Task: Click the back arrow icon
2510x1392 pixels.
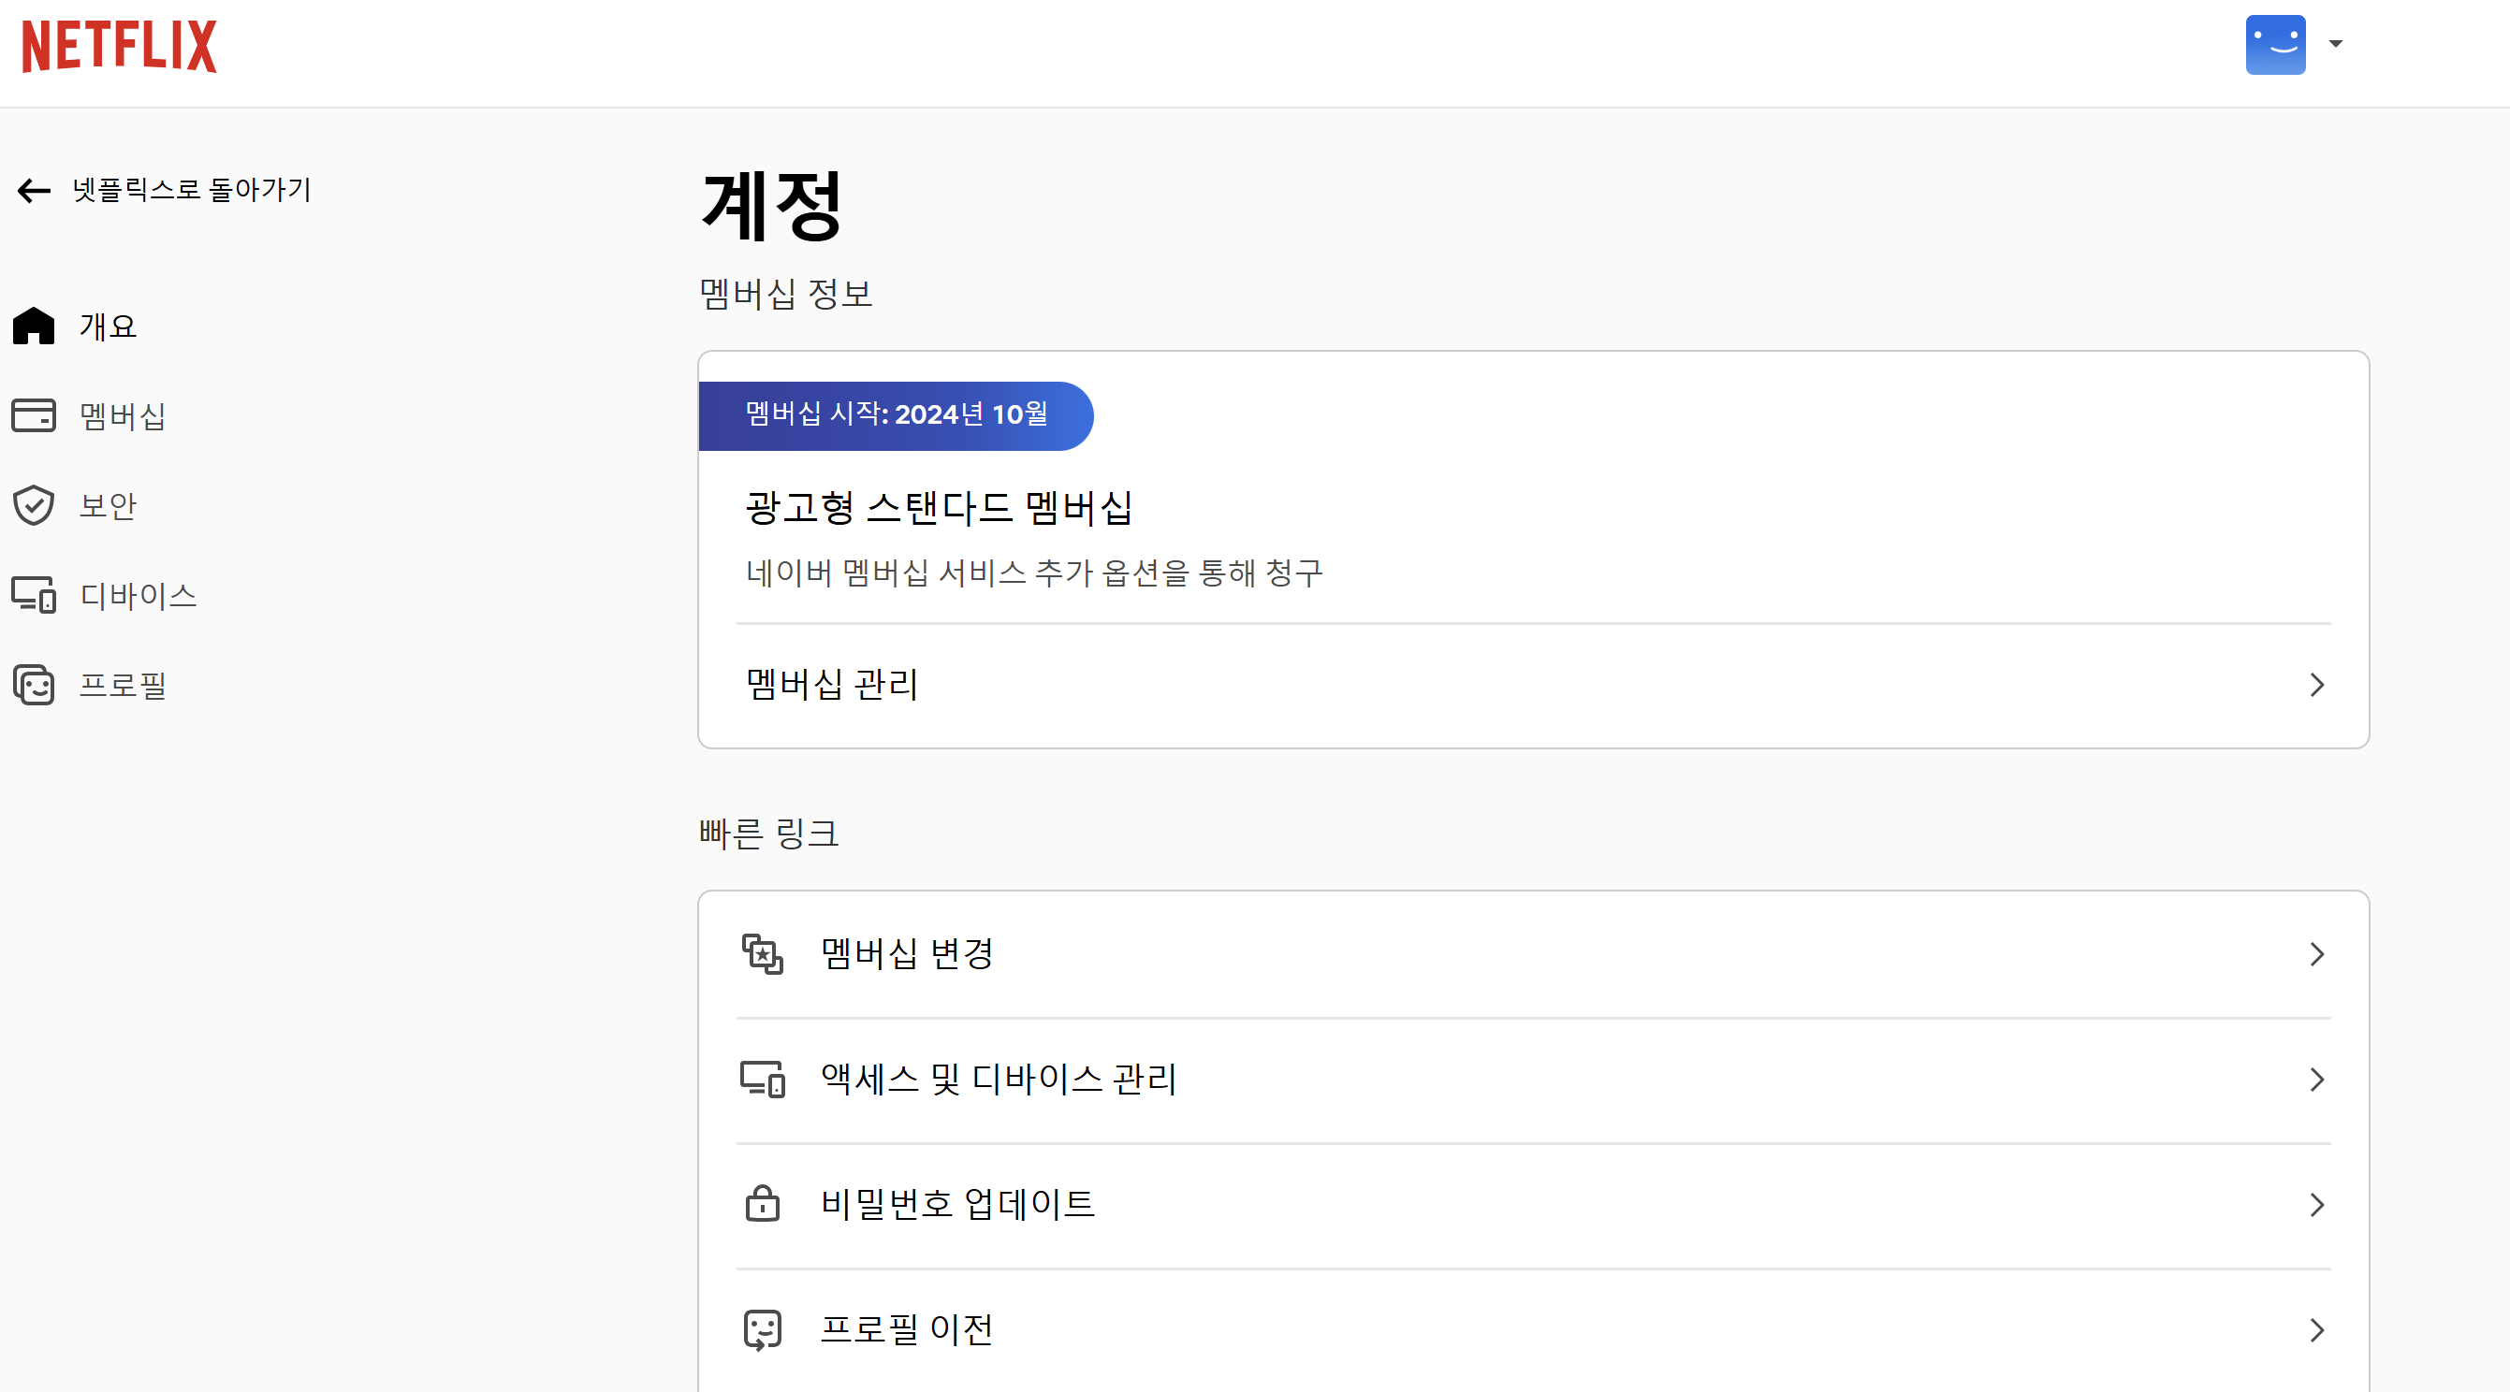Action: coord(33,191)
